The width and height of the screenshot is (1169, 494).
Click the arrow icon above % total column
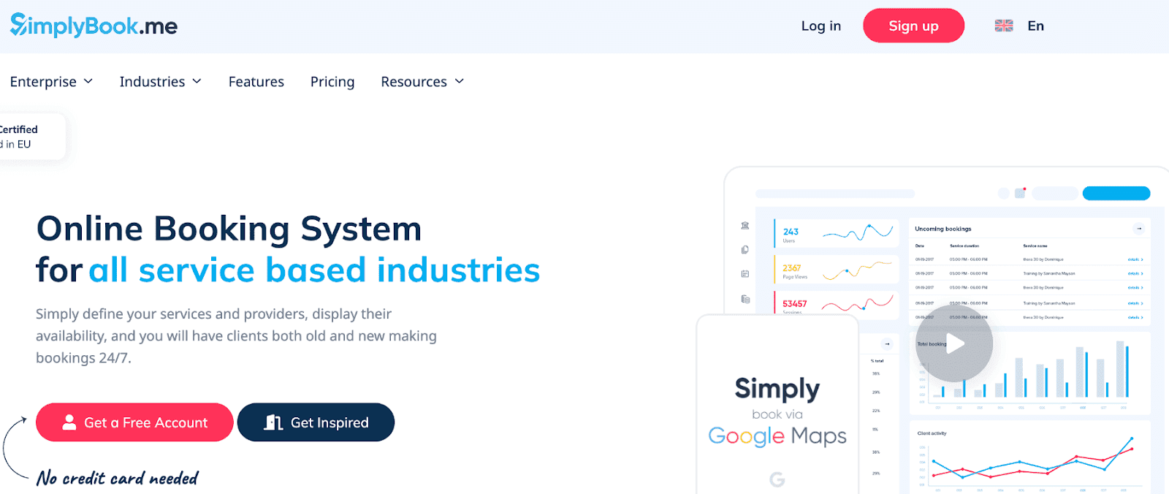[887, 343]
